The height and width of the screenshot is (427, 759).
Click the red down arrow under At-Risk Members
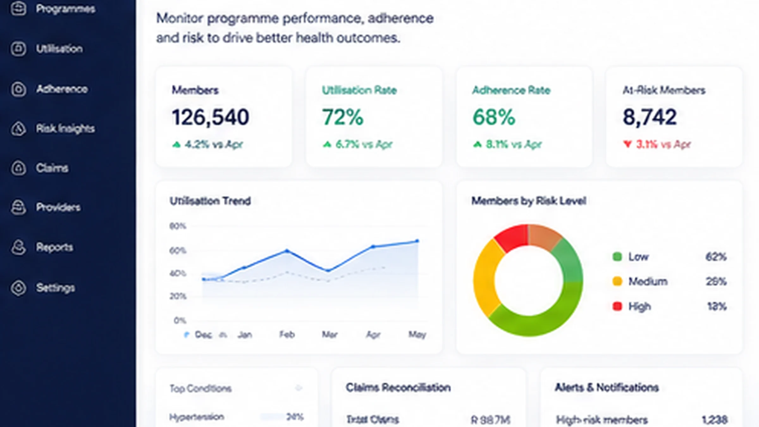tap(627, 145)
